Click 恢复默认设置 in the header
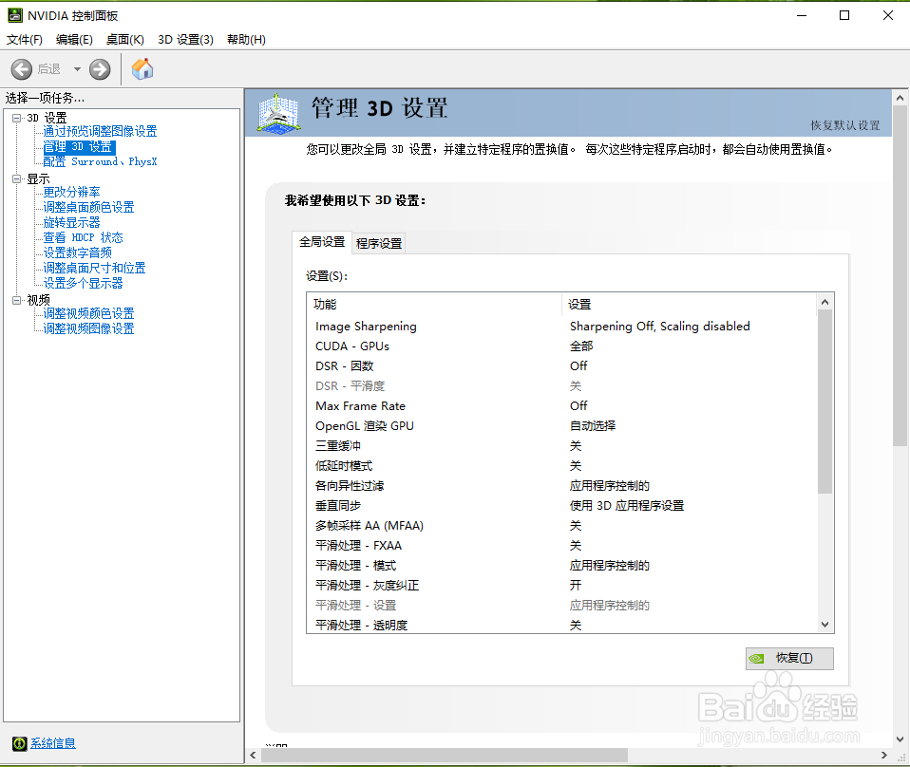This screenshot has height=767, width=910. 845,125
